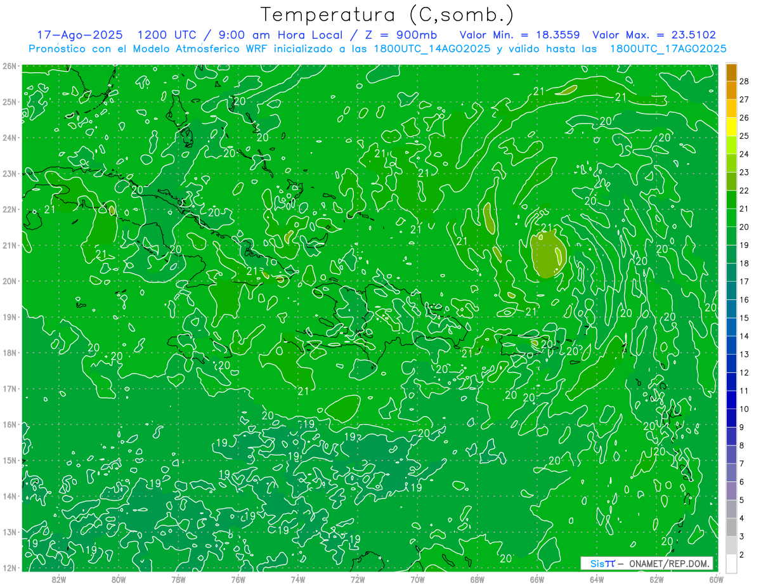
Task: Click the '19N' latitude label
Action: 10,317
